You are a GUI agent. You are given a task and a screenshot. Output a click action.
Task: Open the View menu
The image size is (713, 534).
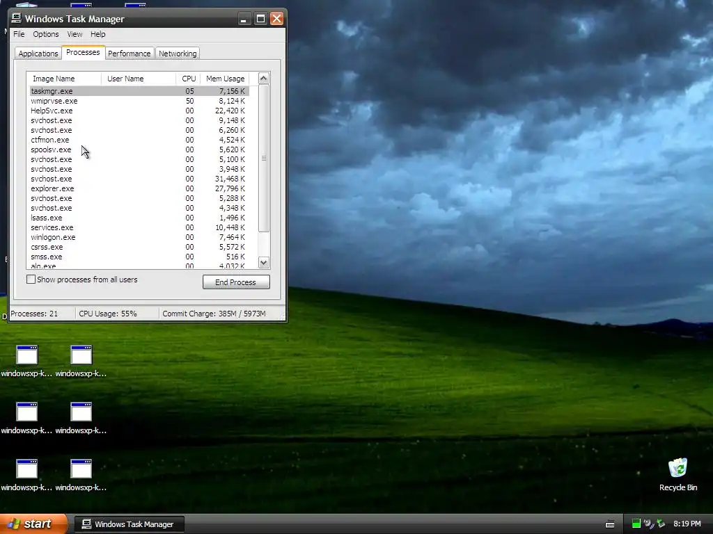[x=75, y=34]
